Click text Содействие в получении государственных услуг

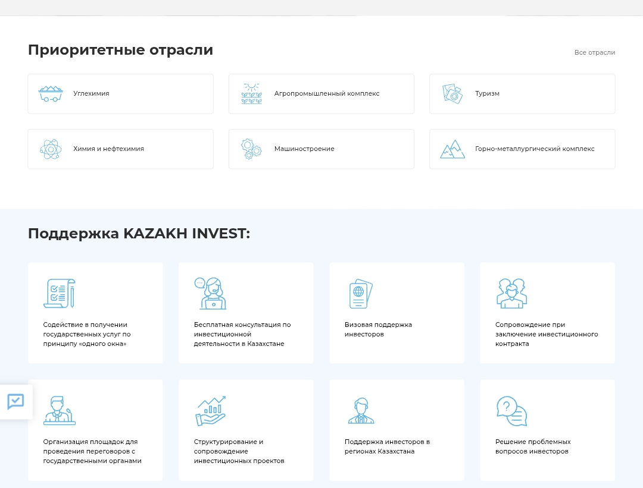click(87, 334)
